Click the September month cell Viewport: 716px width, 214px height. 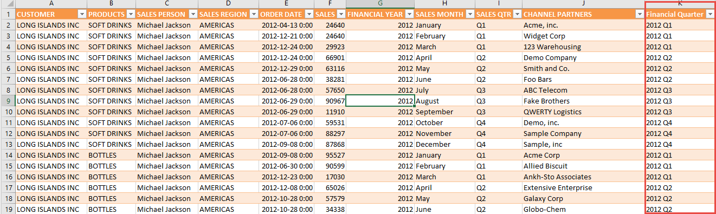click(x=444, y=112)
